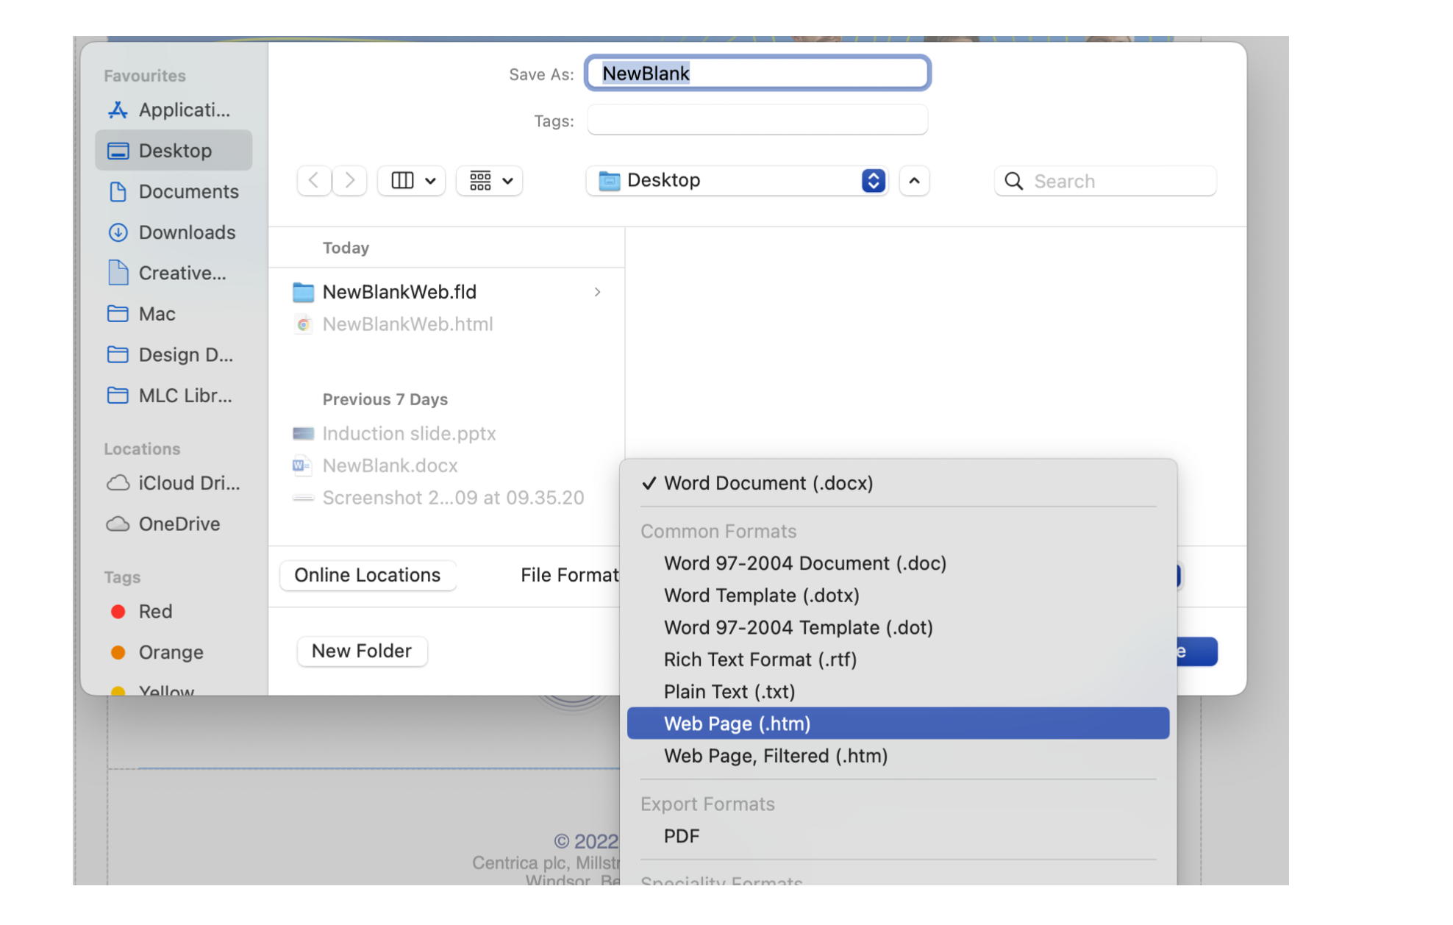1453x925 pixels.
Task: Click the NewBlankWeb.fld folder
Action: (399, 292)
